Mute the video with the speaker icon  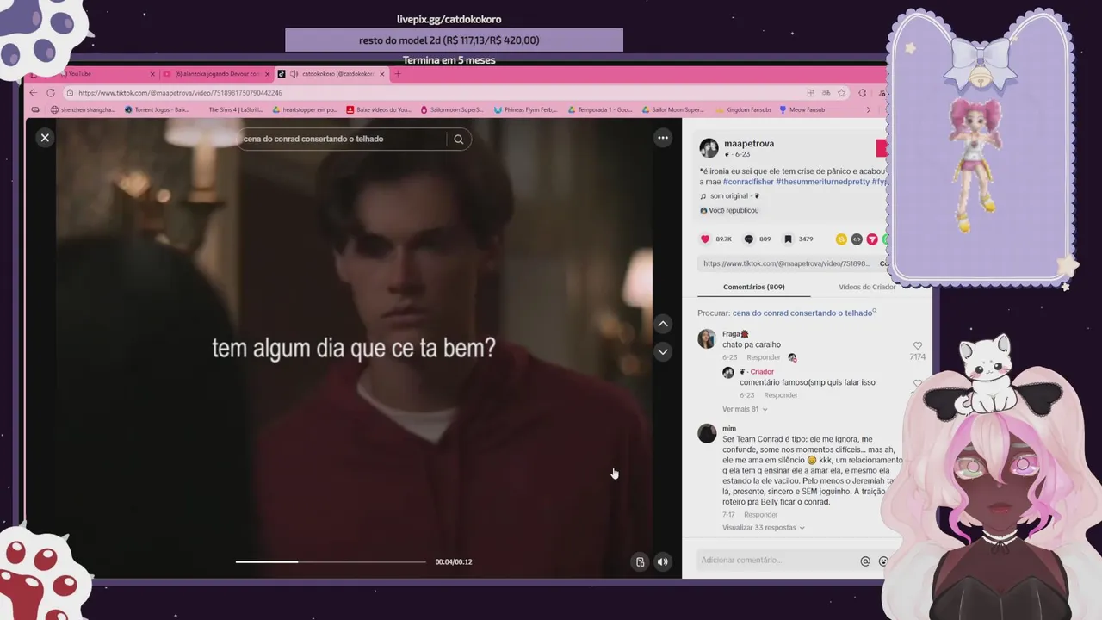coord(663,561)
